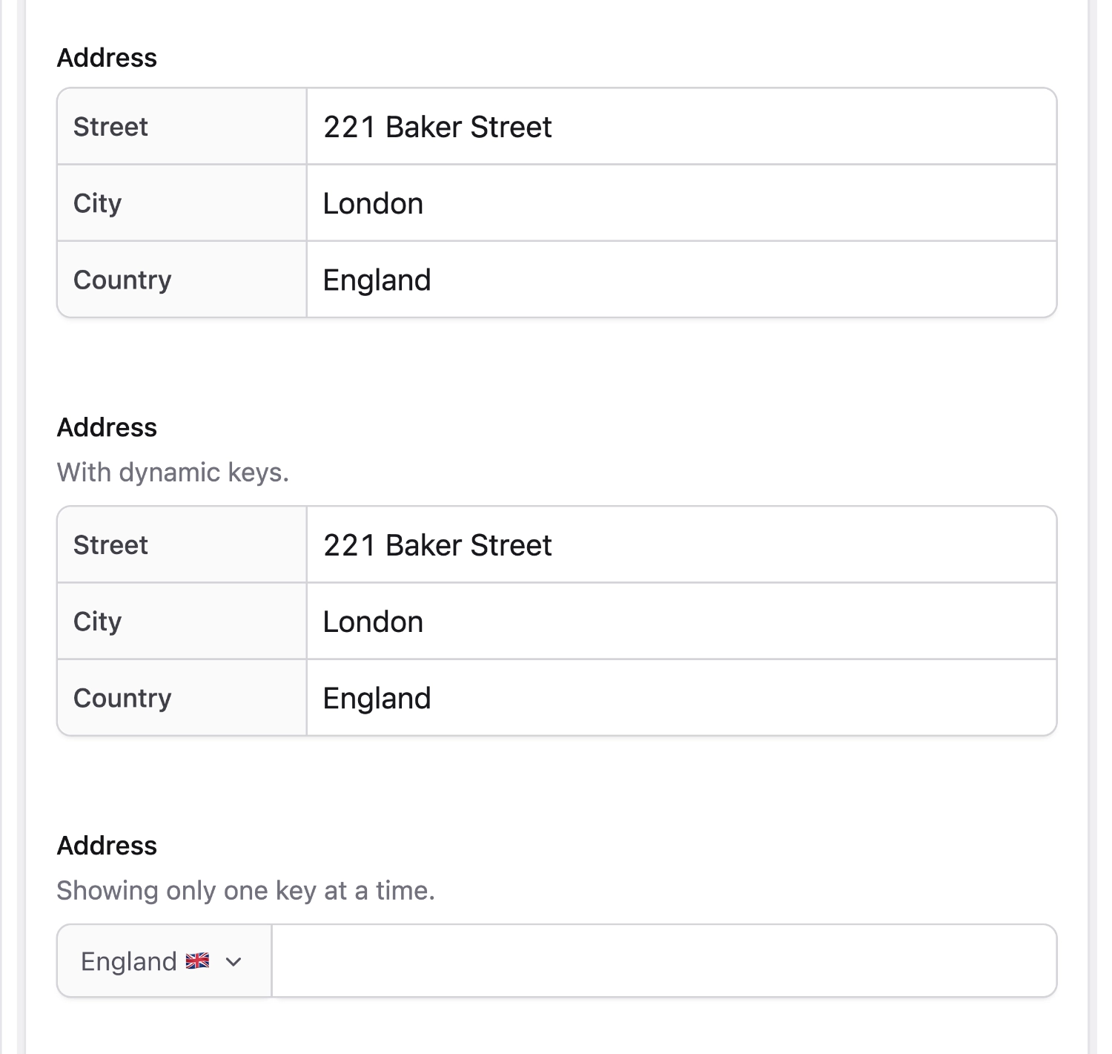Click the London field in the first Address table
The height and width of the screenshot is (1054, 1112).
tap(373, 204)
